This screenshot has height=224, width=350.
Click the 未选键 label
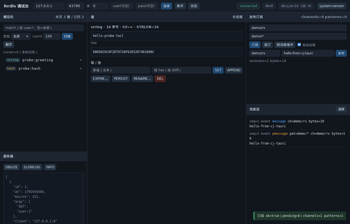pos(237,17)
